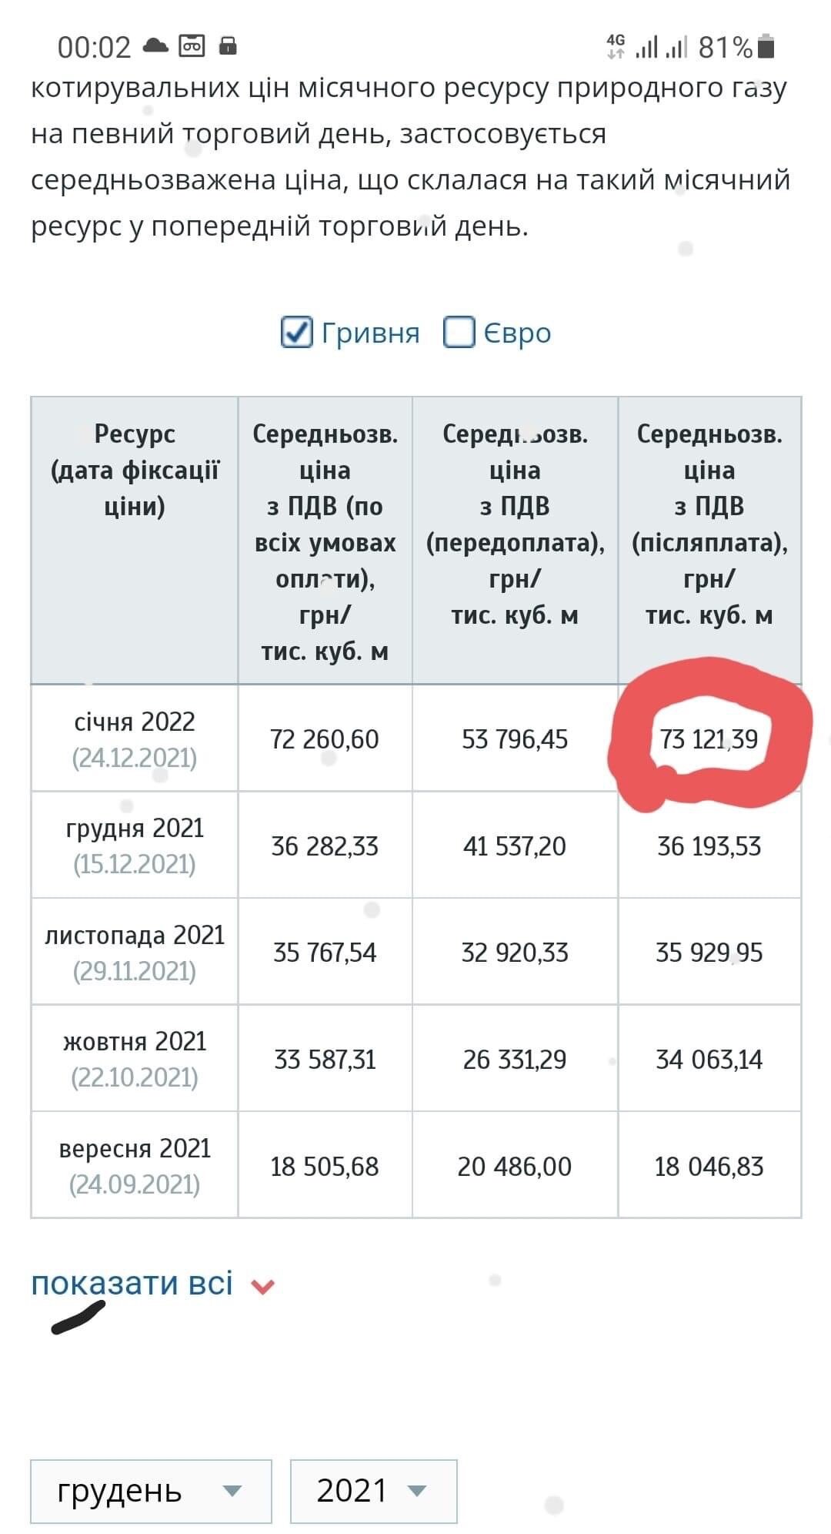Click the red chevron beside показати всі
Image resolution: width=831 pixels, height=1534 pixels.
point(263,1286)
